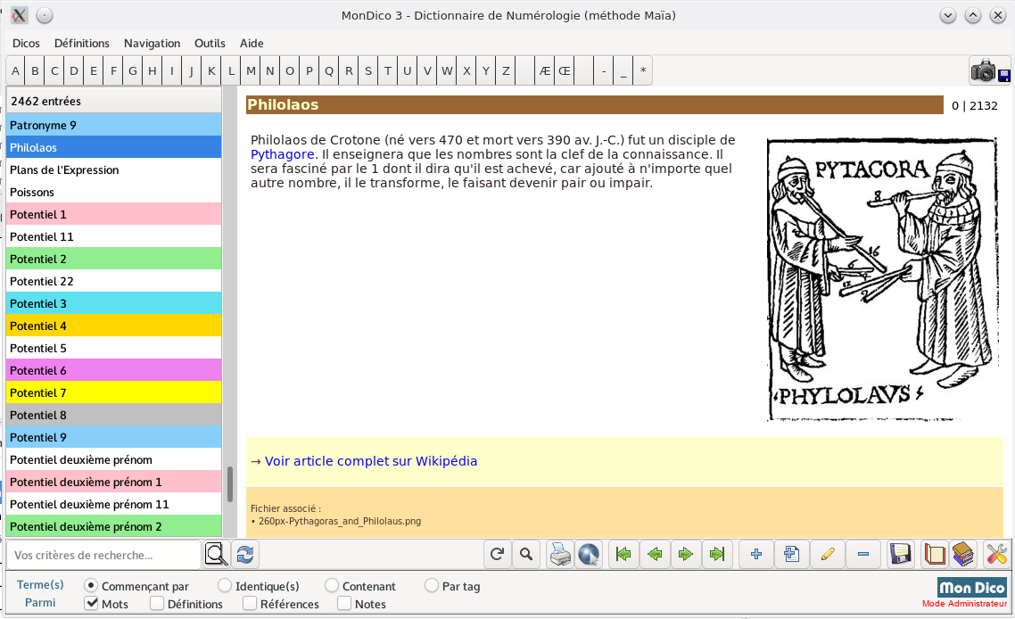Enable the Définitions checkbox
This screenshot has height=619, width=1015.
(x=157, y=604)
